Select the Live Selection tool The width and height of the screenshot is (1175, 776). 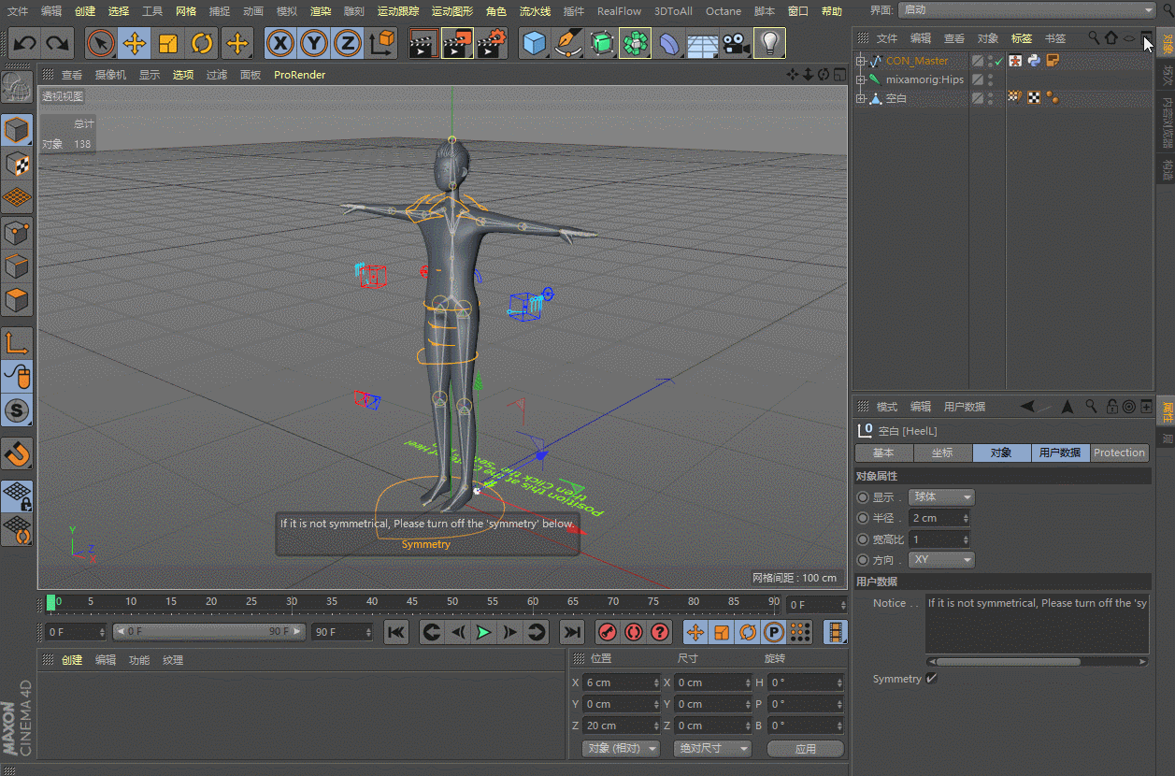101,43
